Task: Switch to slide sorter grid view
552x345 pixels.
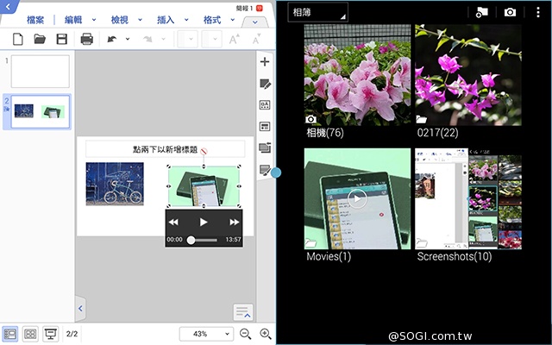Action: pos(30,334)
